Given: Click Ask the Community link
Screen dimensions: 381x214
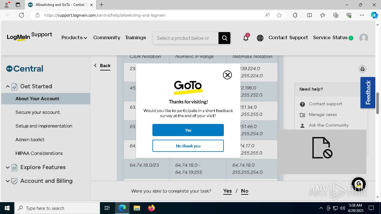Looking at the screenshot, I should 329,125.
